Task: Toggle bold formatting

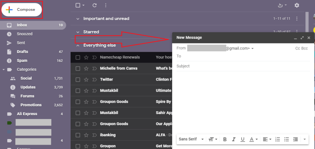Action: [x=225, y=139]
